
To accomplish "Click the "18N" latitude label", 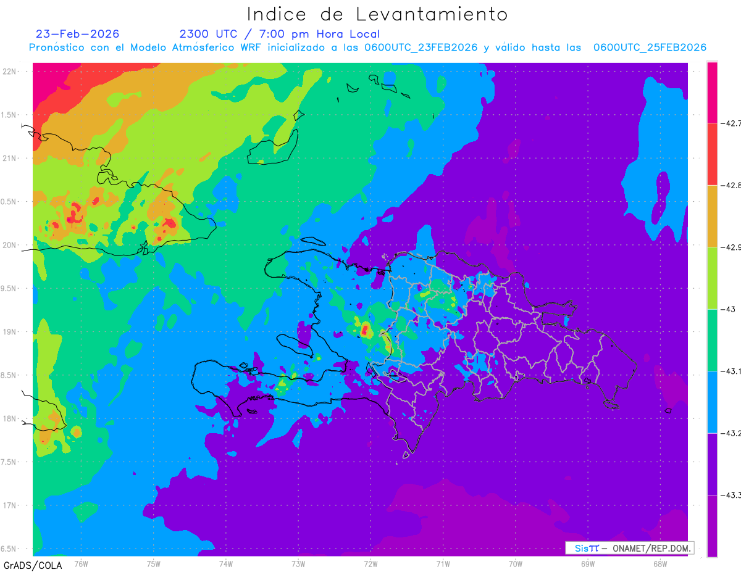I will (9, 418).
